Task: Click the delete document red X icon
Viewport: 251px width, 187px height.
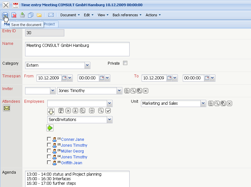Action: (x=14, y=15)
